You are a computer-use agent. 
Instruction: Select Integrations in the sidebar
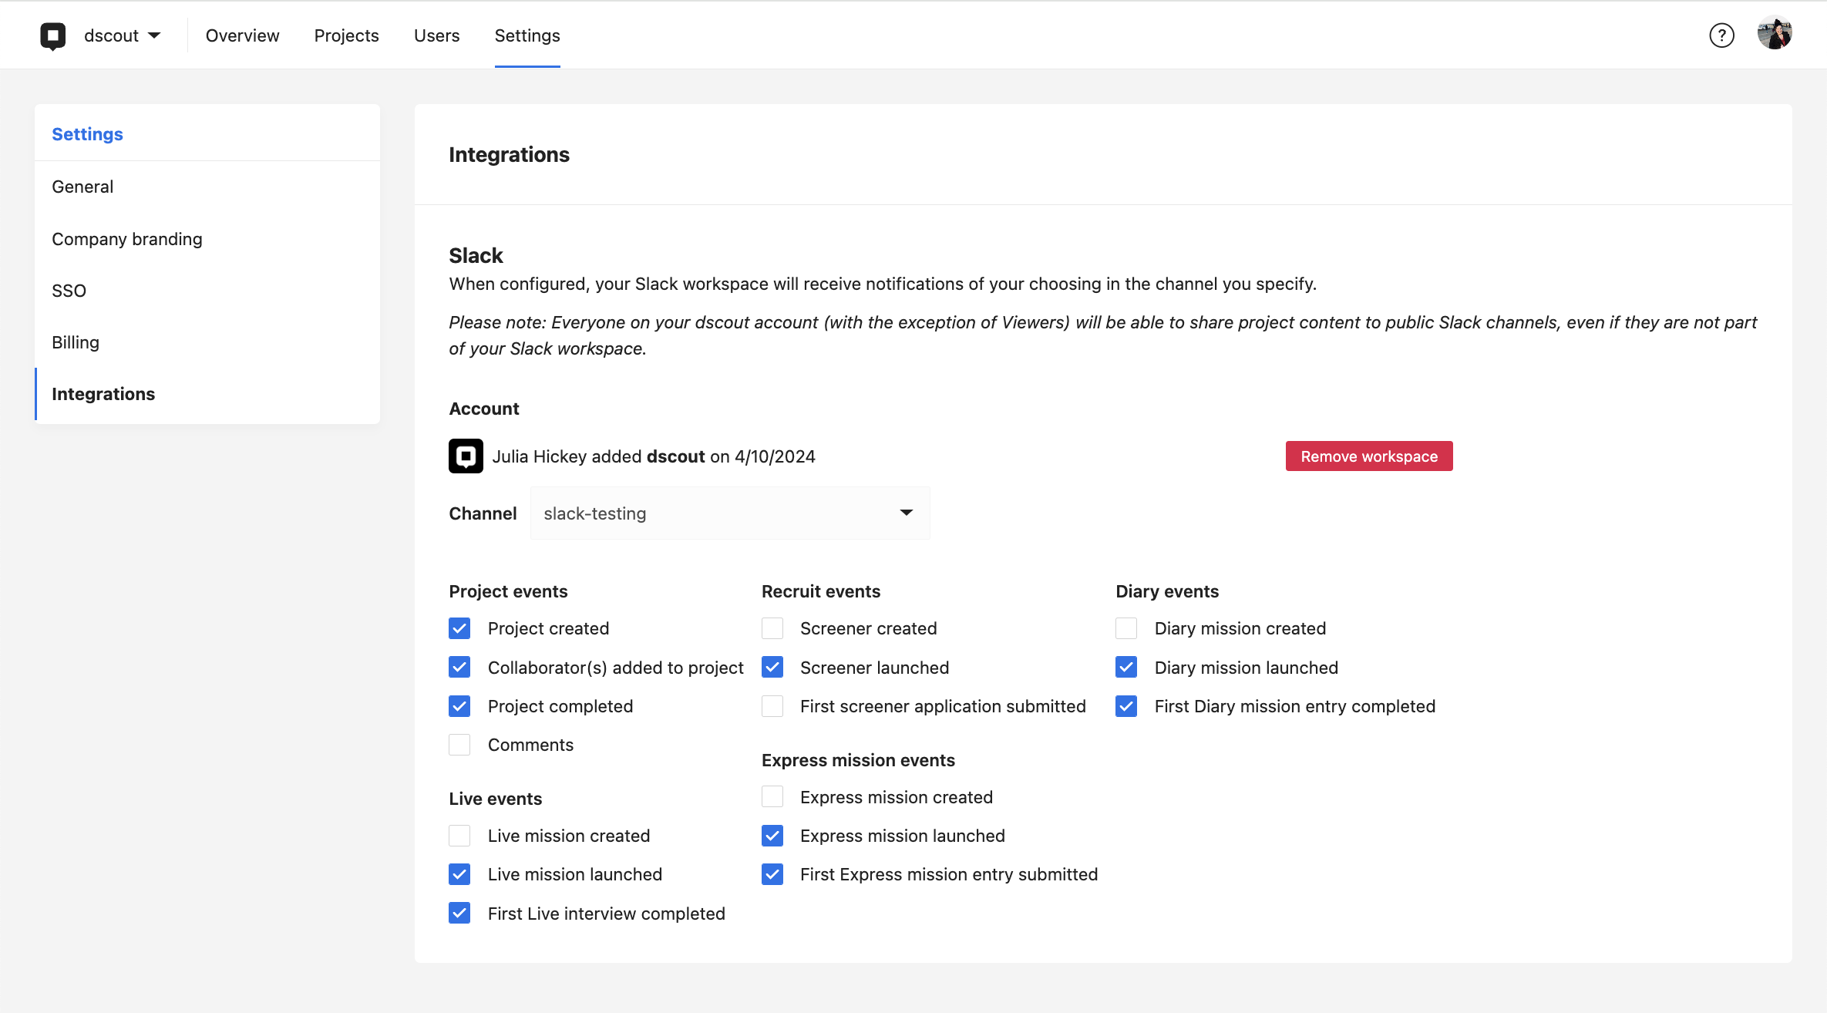point(207,394)
